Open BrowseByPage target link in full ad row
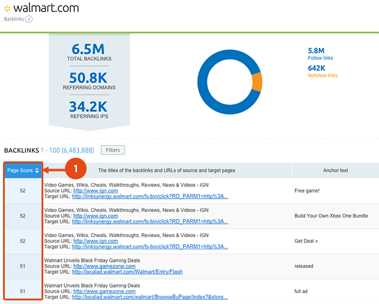 click(x=150, y=297)
